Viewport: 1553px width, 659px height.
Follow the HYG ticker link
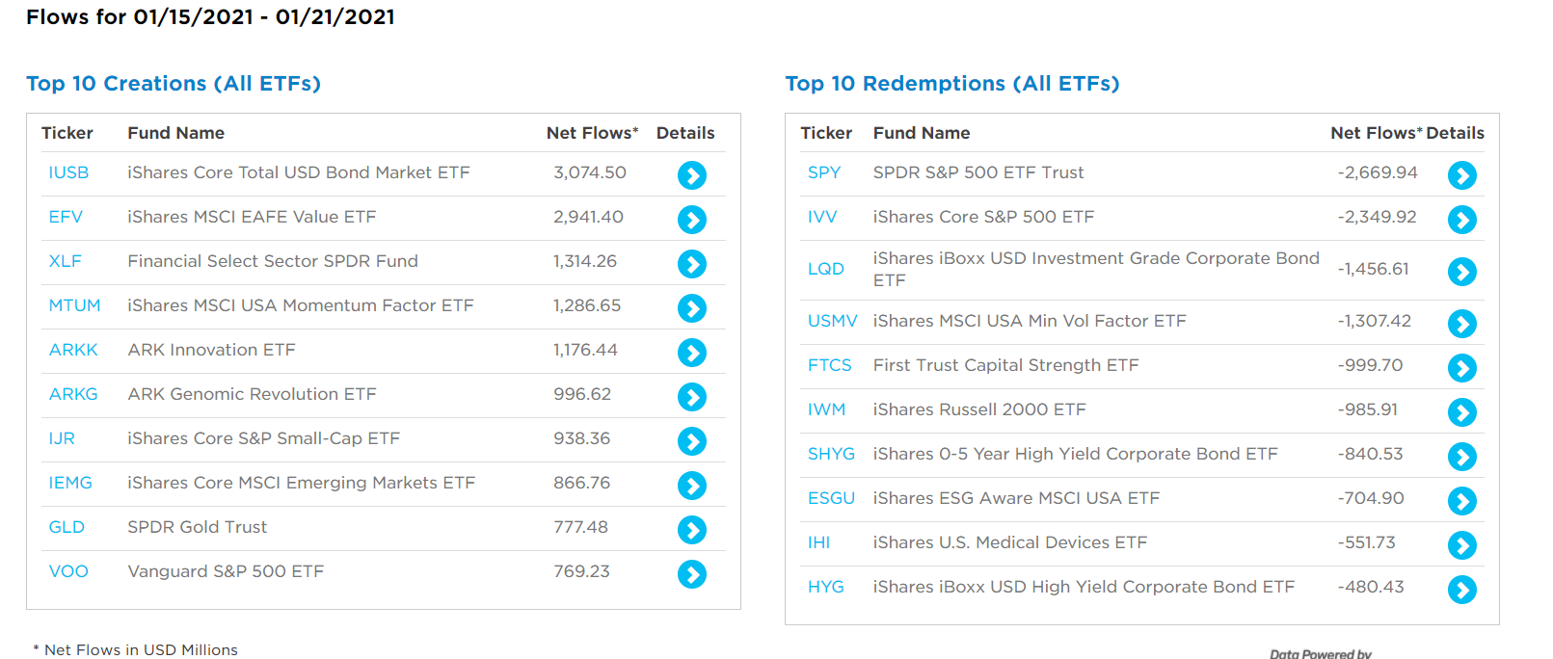(826, 587)
